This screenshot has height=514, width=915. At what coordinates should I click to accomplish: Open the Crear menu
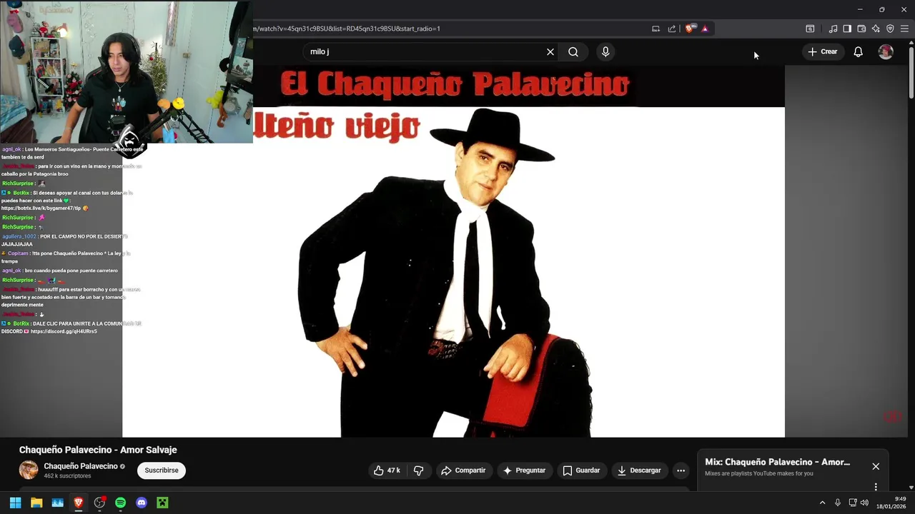(x=822, y=51)
